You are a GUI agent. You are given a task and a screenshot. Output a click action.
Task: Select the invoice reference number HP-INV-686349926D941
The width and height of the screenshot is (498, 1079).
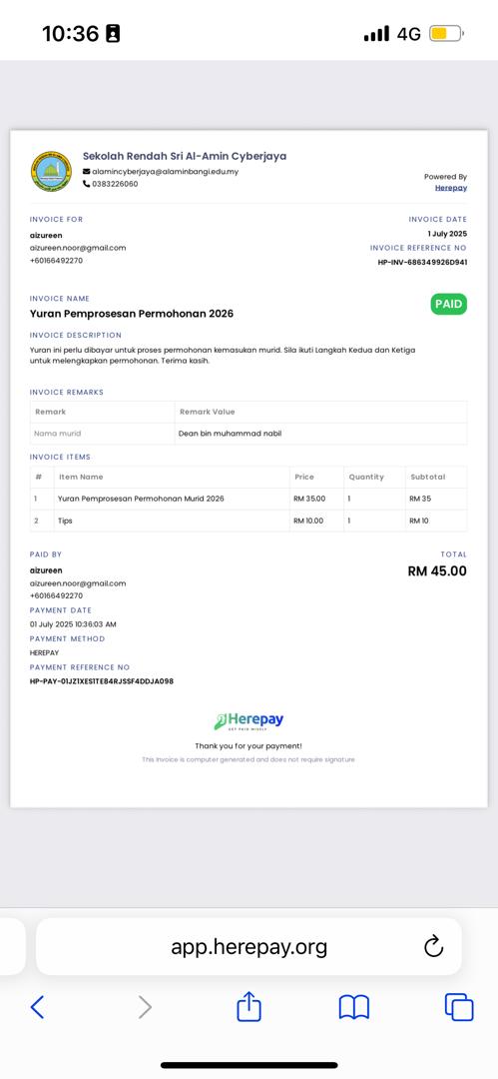pos(422,262)
